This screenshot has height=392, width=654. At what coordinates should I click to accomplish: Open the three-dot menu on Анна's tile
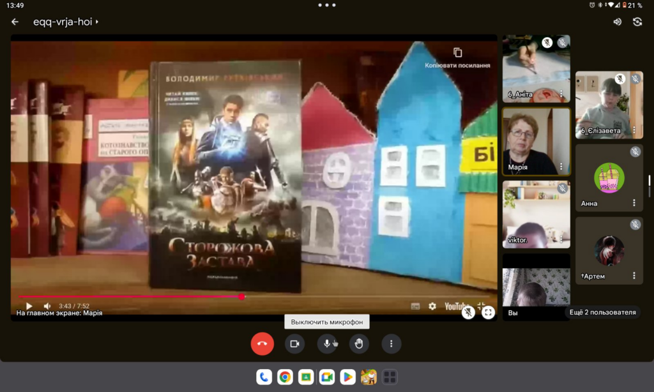(634, 203)
